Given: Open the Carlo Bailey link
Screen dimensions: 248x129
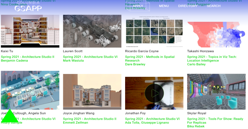Looking at the screenshot, I should coord(196,64).
